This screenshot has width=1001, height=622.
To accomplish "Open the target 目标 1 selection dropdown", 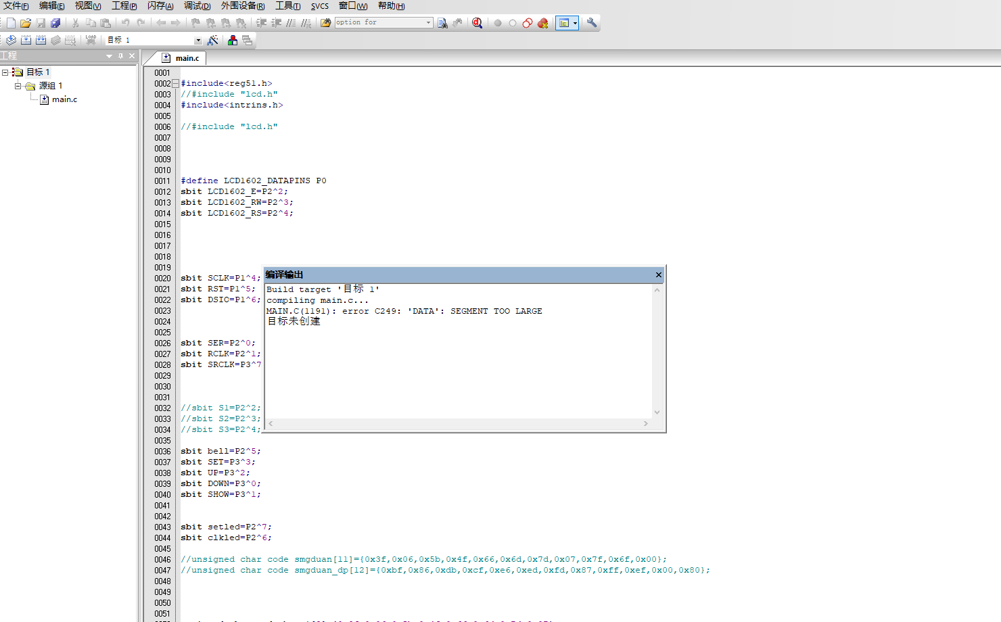I will [198, 41].
